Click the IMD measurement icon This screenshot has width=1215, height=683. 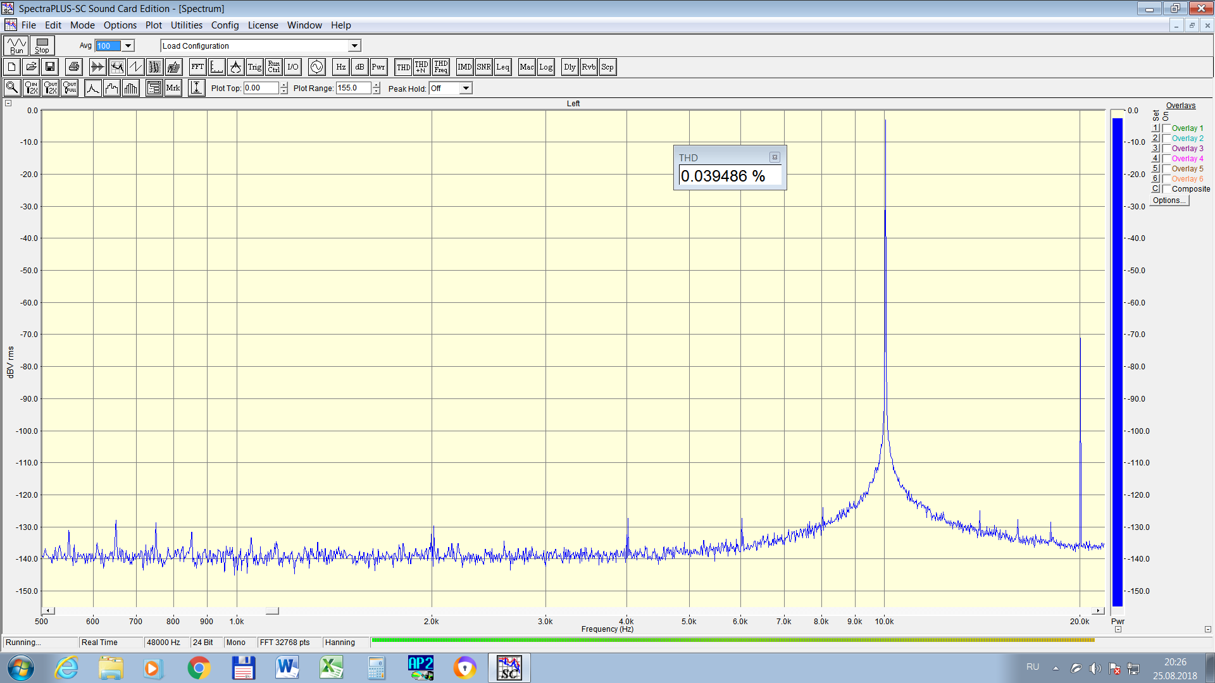(x=464, y=67)
